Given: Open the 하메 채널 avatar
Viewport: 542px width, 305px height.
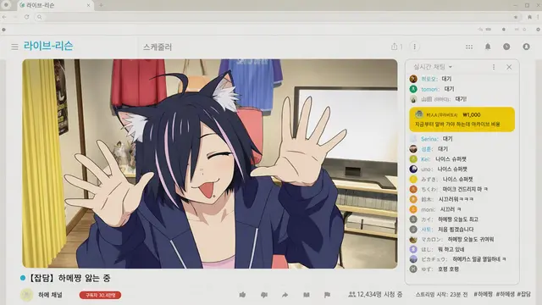Looking at the screenshot, I should pos(26,295).
